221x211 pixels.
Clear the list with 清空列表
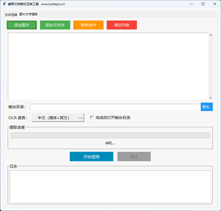coord(122,25)
